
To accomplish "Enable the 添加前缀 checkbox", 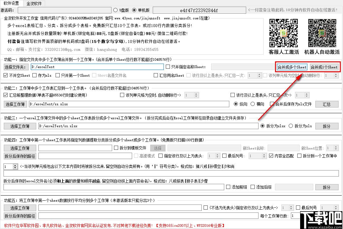I will pos(228,187).
